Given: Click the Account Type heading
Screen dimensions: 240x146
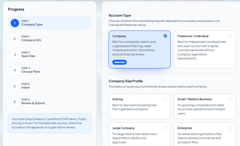Looking at the screenshot, I should pos(120,15).
